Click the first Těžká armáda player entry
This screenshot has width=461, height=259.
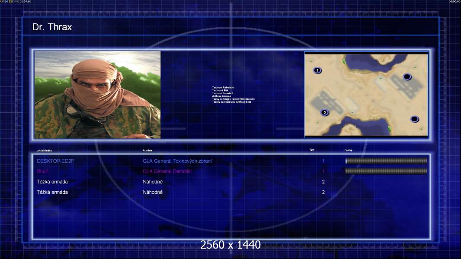[x=52, y=182]
